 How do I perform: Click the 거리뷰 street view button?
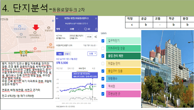89,37
